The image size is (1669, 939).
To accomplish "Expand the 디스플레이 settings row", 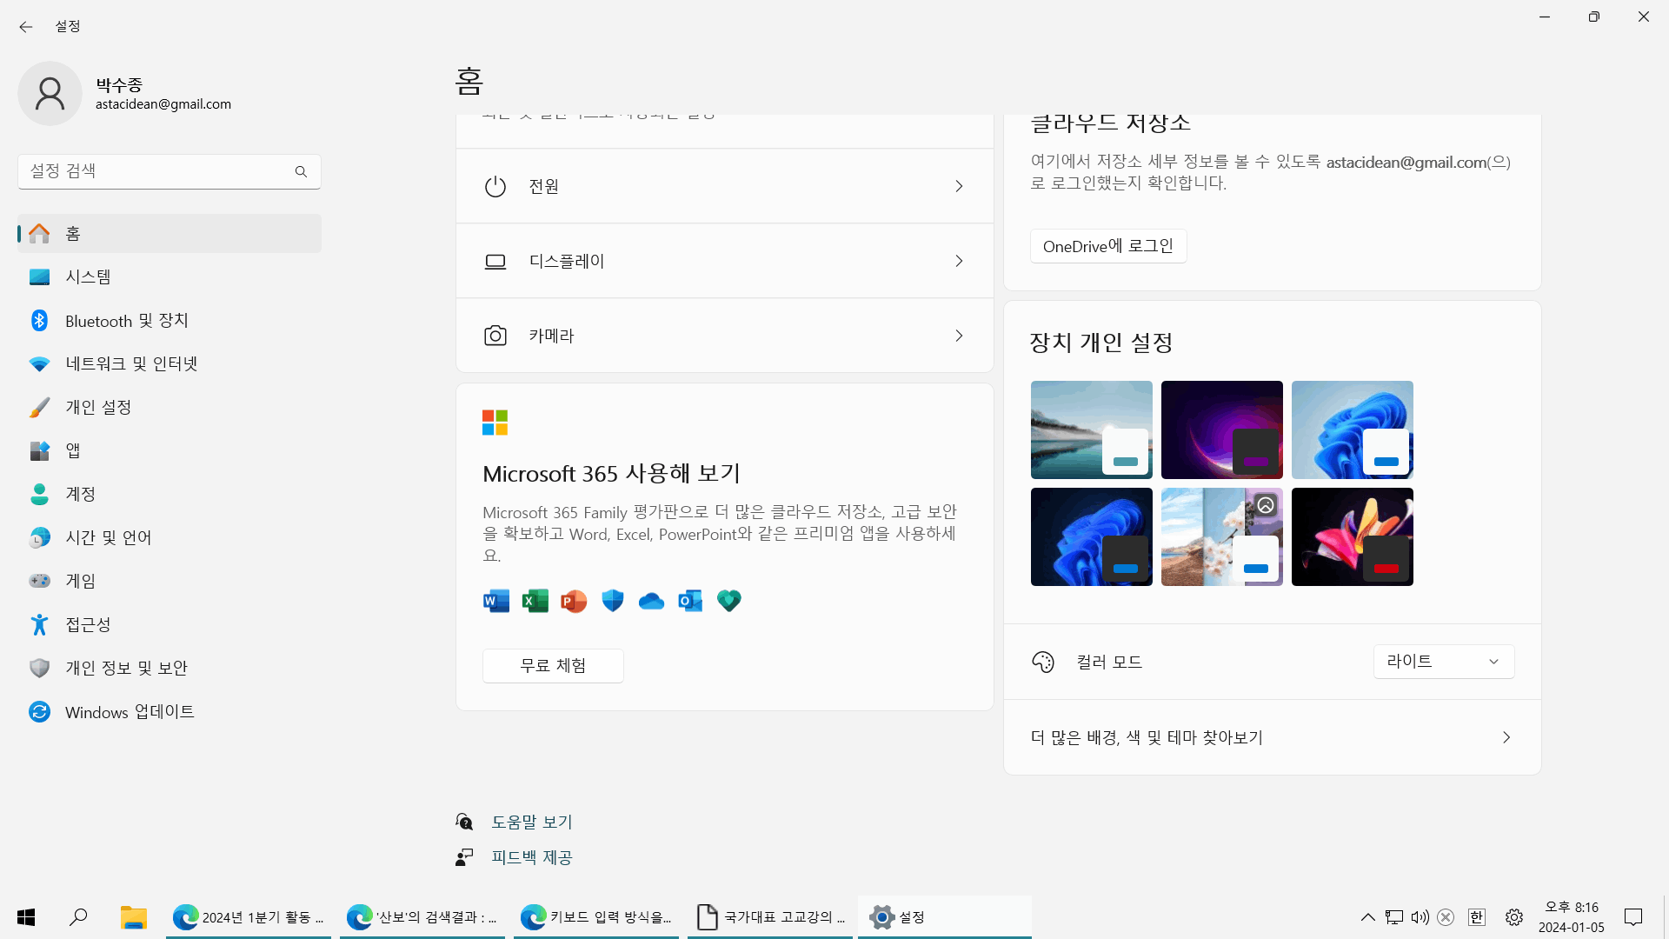I will click(x=724, y=261).
